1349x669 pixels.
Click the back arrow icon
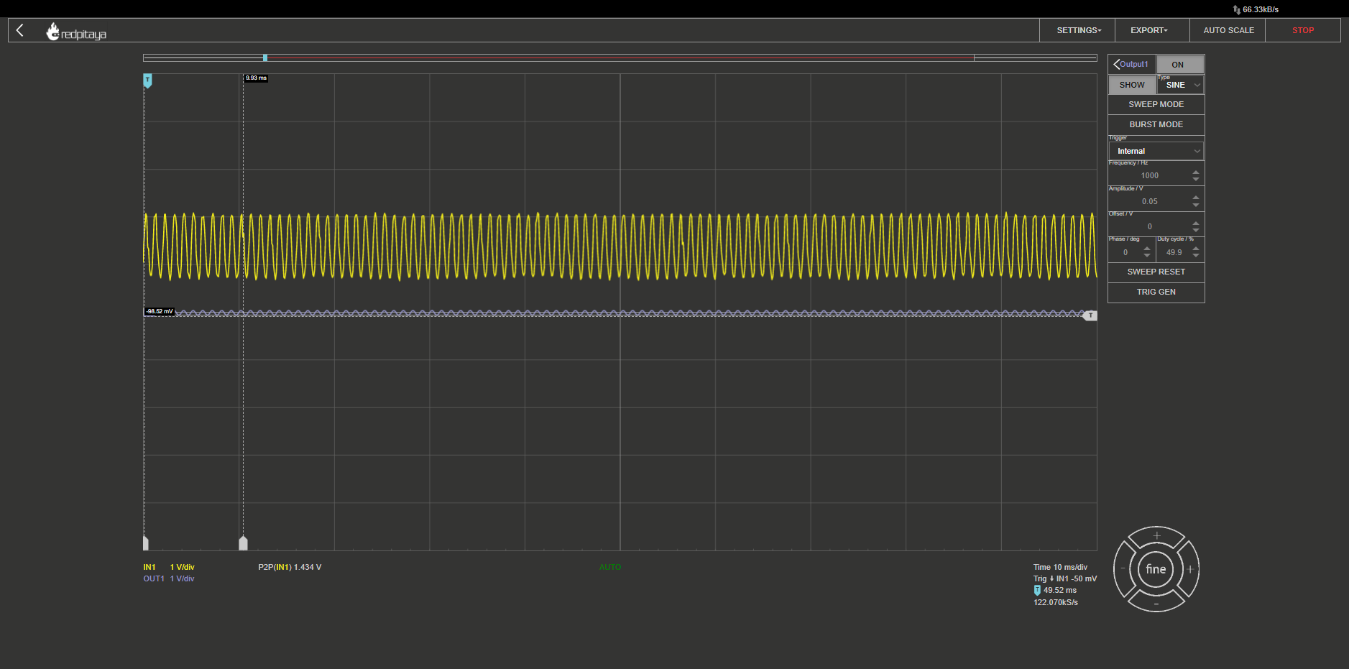[x=20, y=30]
